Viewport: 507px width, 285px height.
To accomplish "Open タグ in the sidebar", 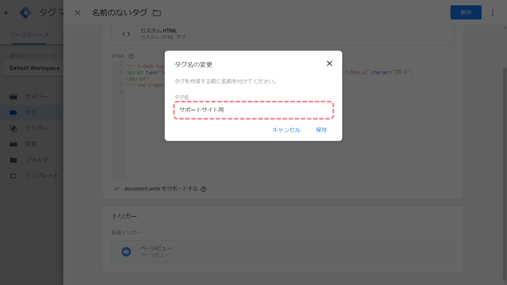I will tap(32, 112).
